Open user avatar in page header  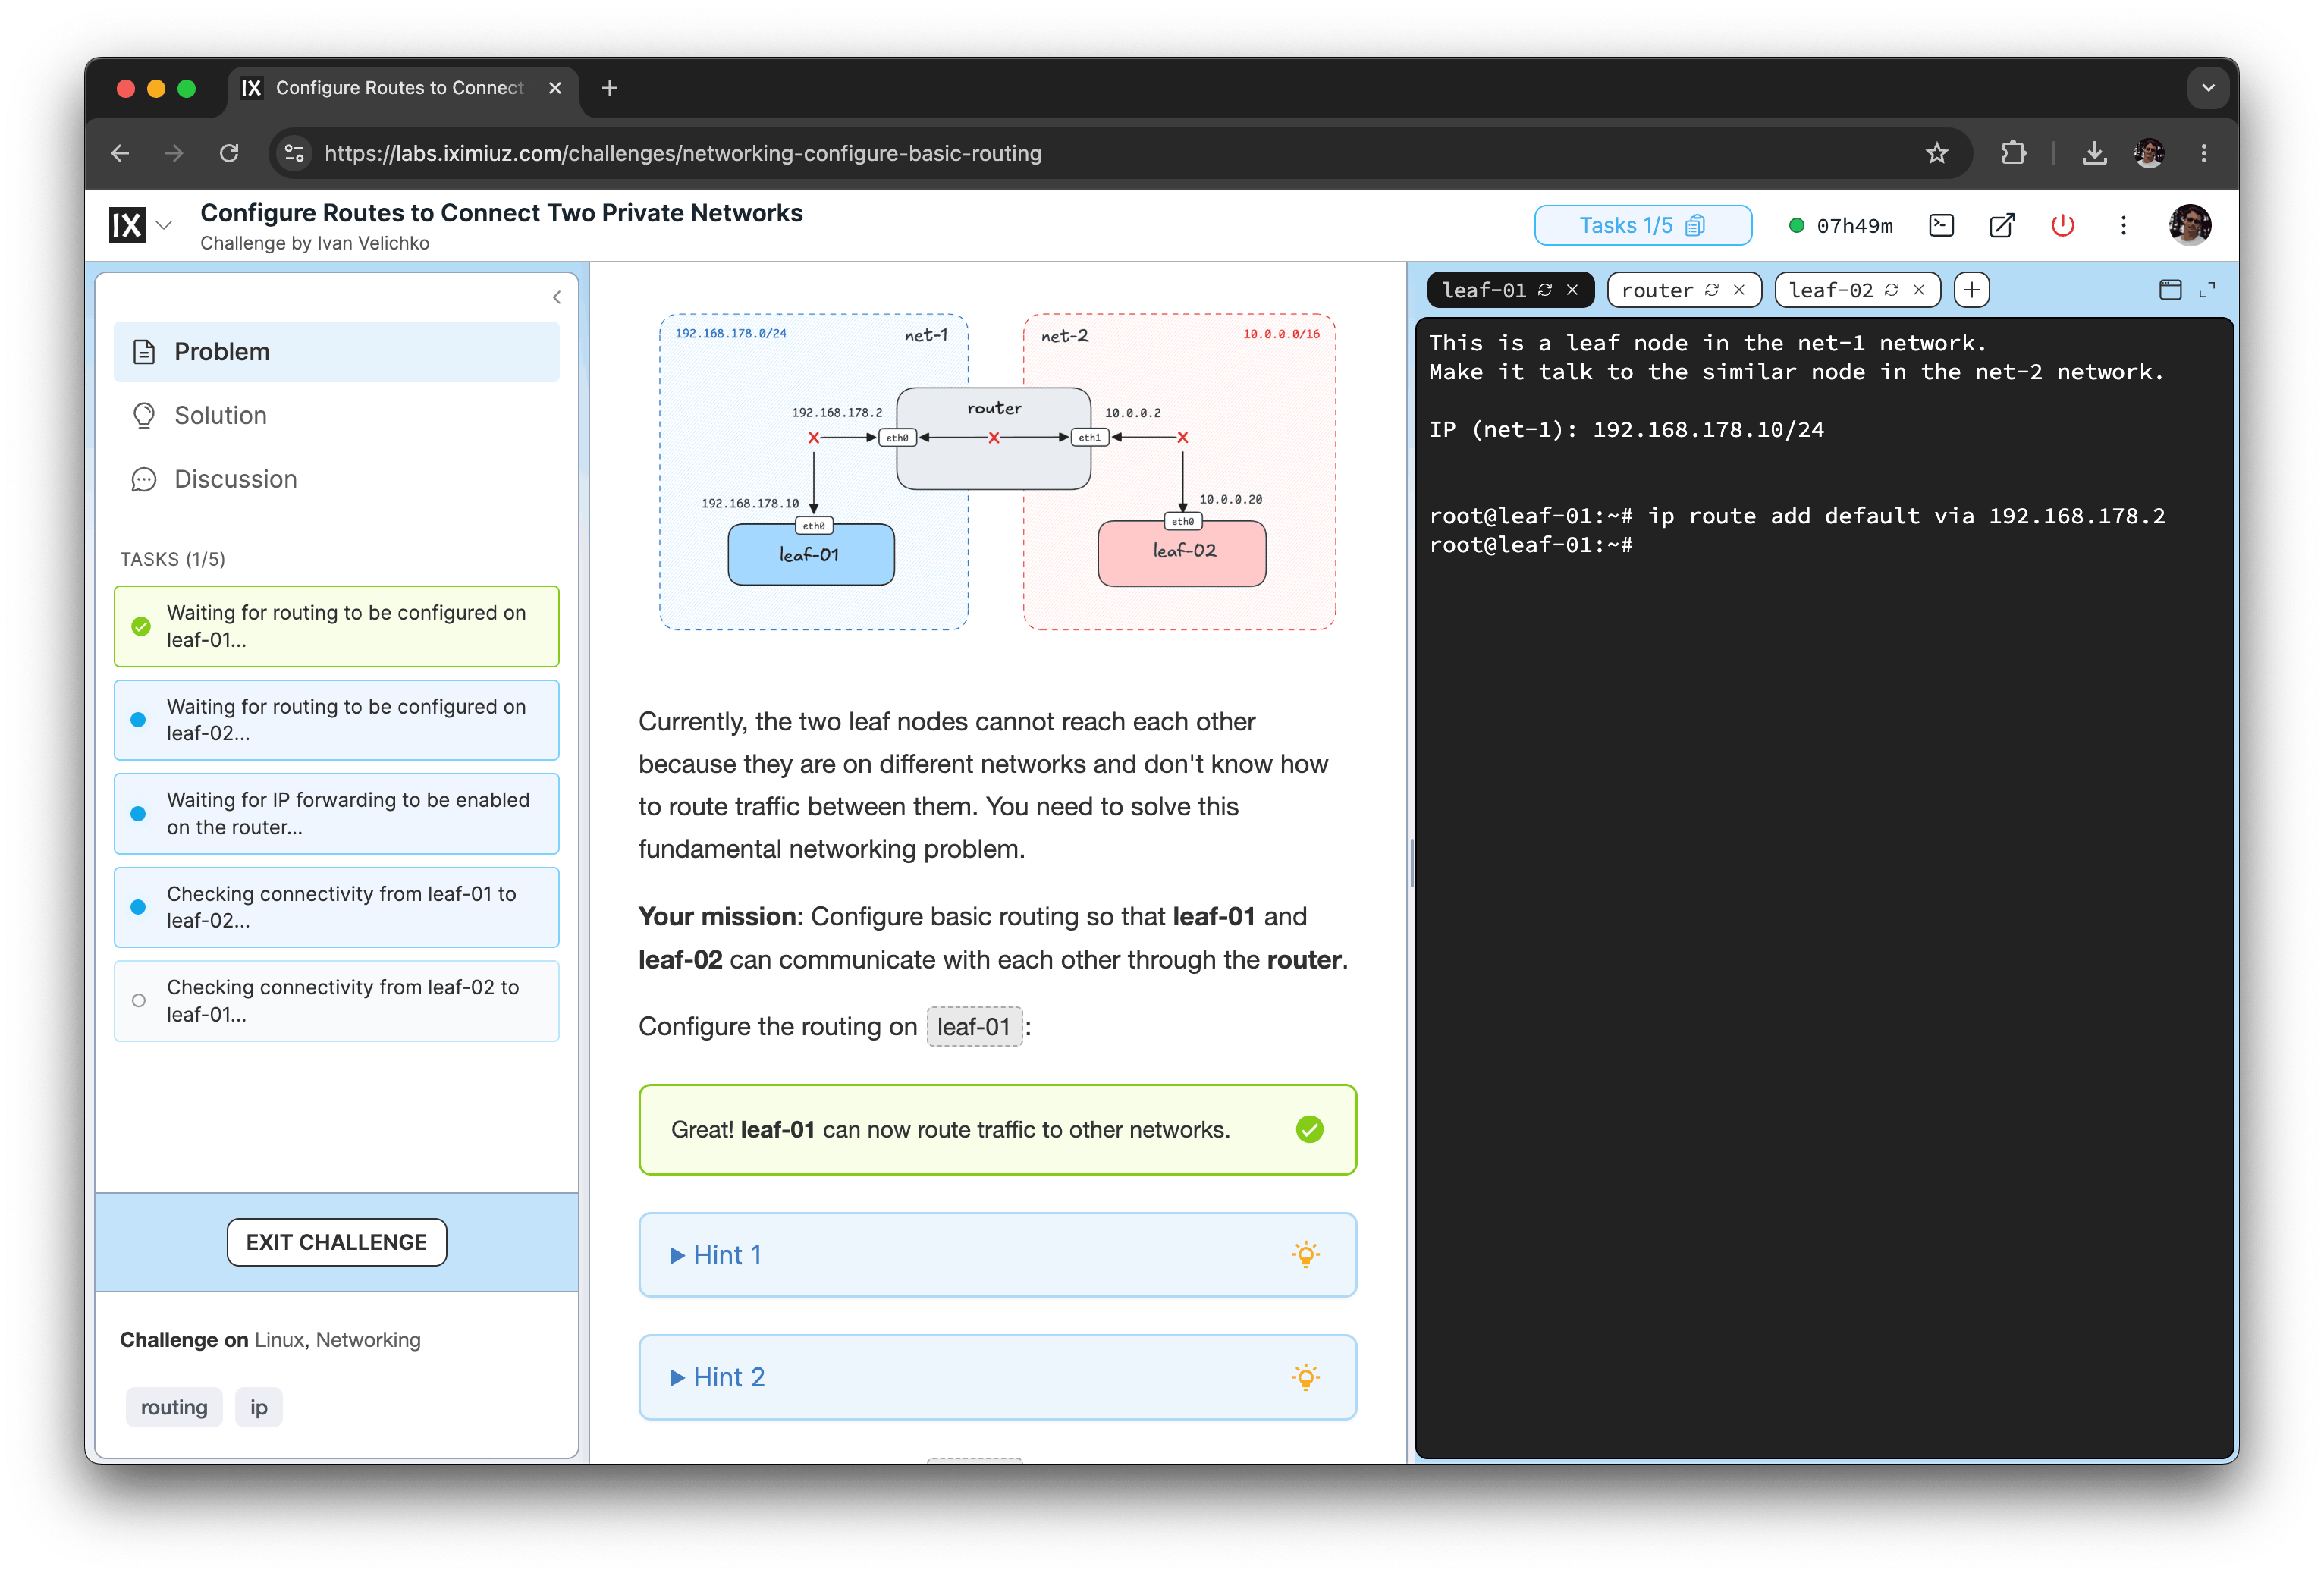[2189, 225]
